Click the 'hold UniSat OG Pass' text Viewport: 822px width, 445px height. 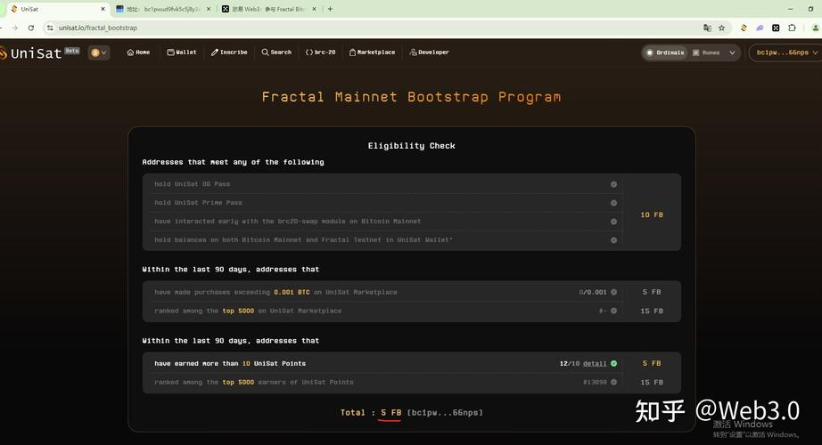tap(192, 184)
